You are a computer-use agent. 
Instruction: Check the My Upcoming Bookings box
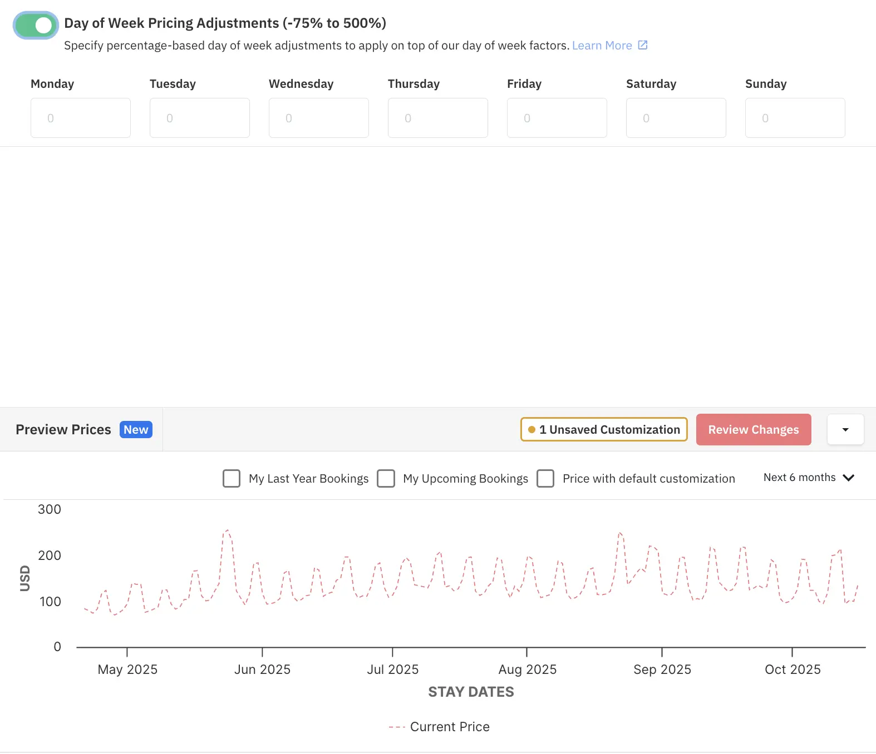(386, 478)
